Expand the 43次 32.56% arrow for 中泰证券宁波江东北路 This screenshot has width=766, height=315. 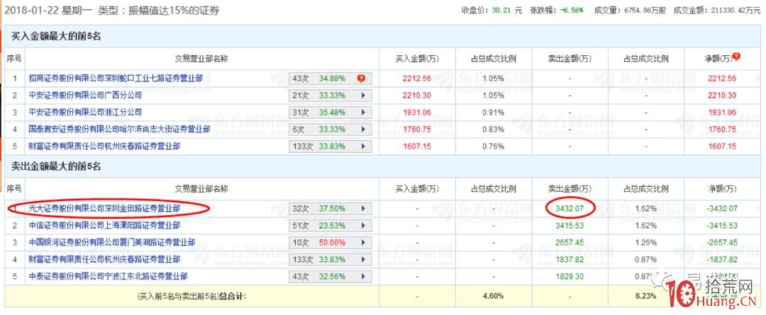coord(363,277)
